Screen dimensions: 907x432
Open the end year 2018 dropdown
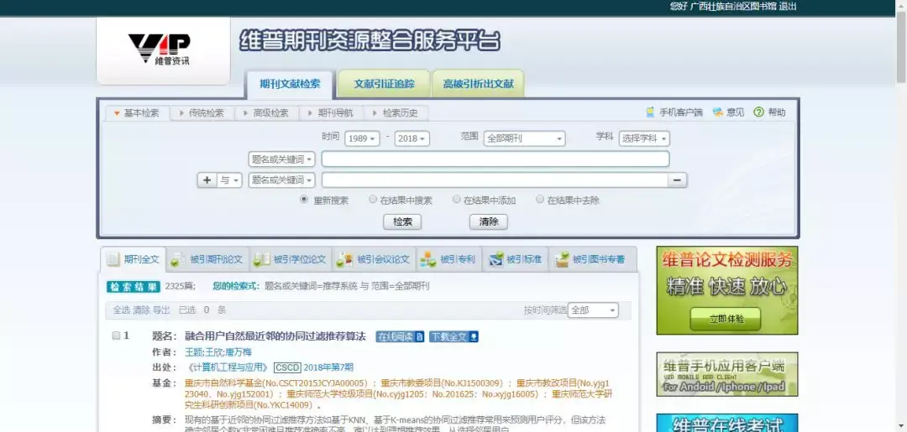[x=412, y=138]
